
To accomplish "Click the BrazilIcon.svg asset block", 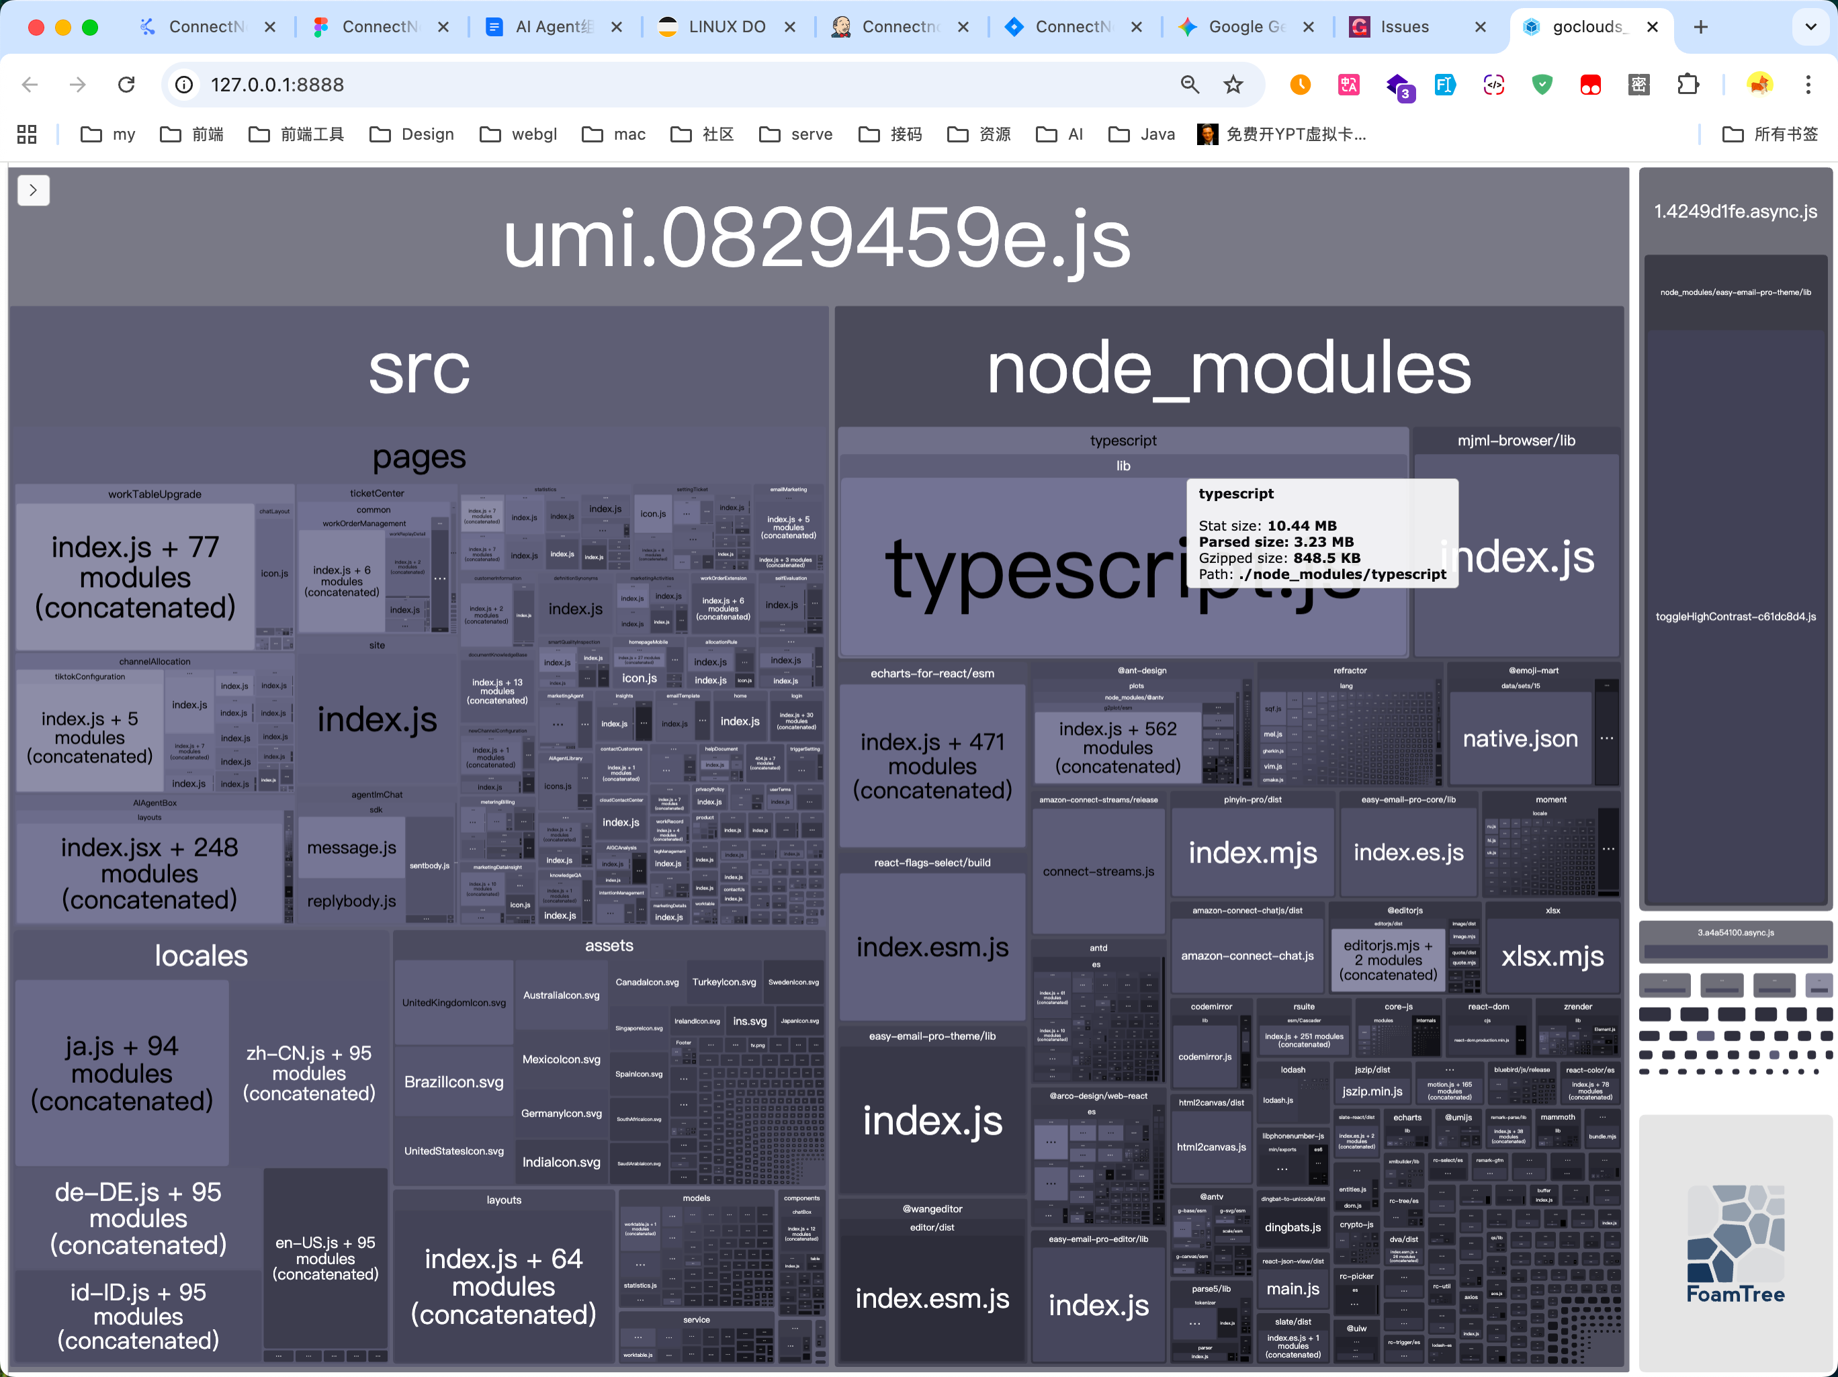I will pyautogui.click(x=453, y=1082).
